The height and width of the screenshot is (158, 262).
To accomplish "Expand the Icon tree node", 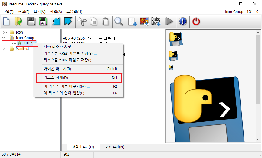I will click(x=4, y=32).
